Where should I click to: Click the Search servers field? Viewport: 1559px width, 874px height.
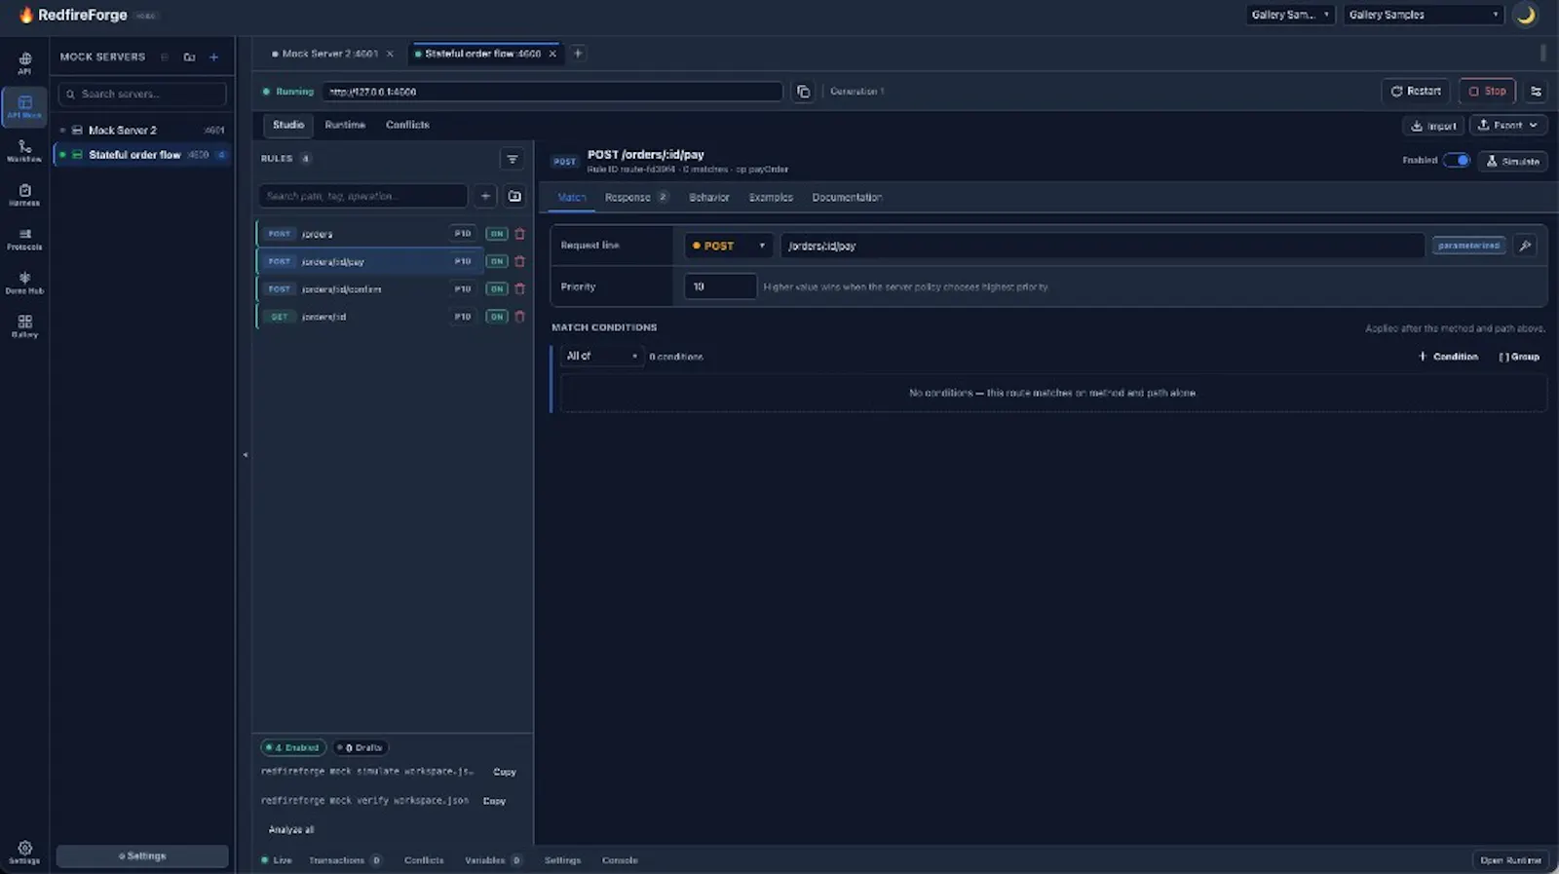[x=142, y=94]
